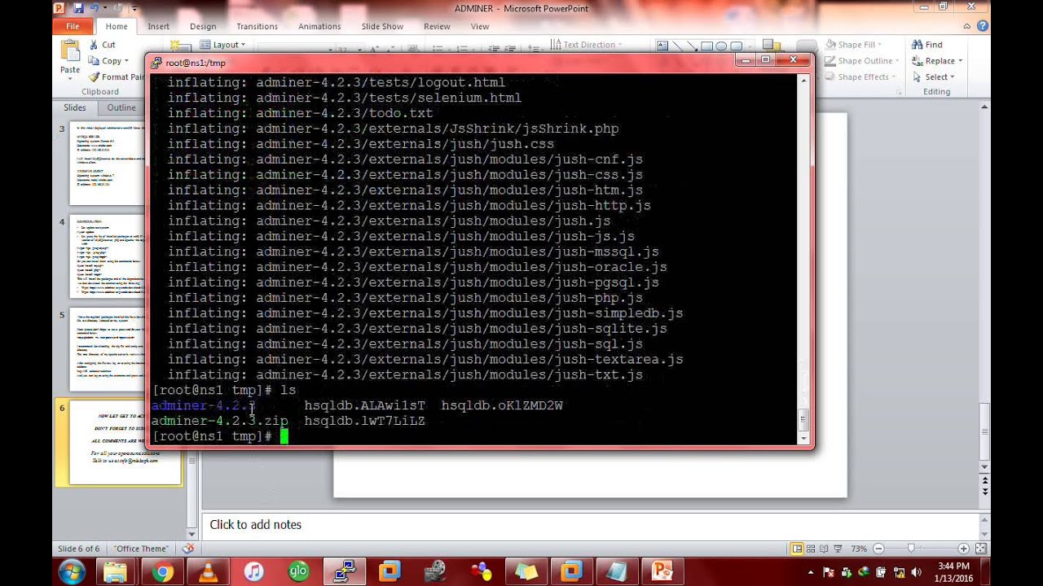This screenshot has height=586, width=1043.
Task: Switch to PuTTY in the taskbar
Action: pyautogui.click(x=345, y=571)
